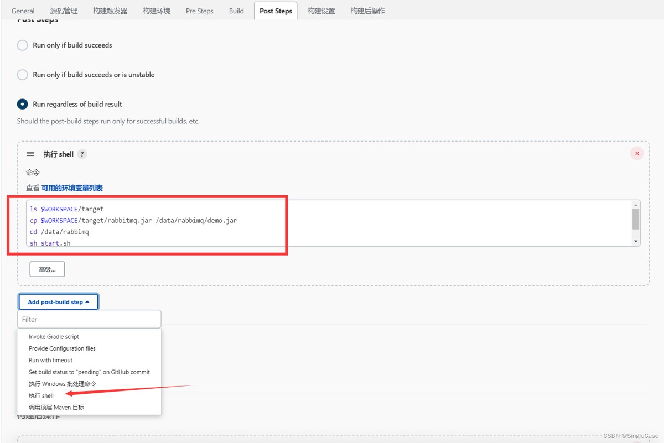The height and width of the screenshot is (443, 664).
Task: Click the command box scrollbar up arrow
Action: click(636, 205)
